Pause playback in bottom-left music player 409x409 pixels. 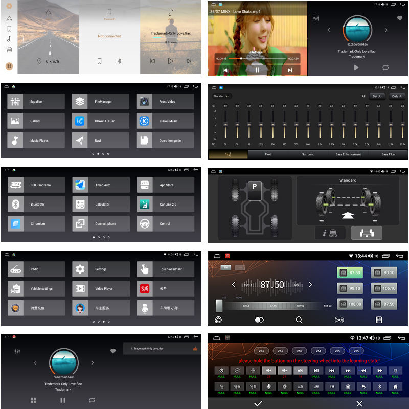point(62,400)
